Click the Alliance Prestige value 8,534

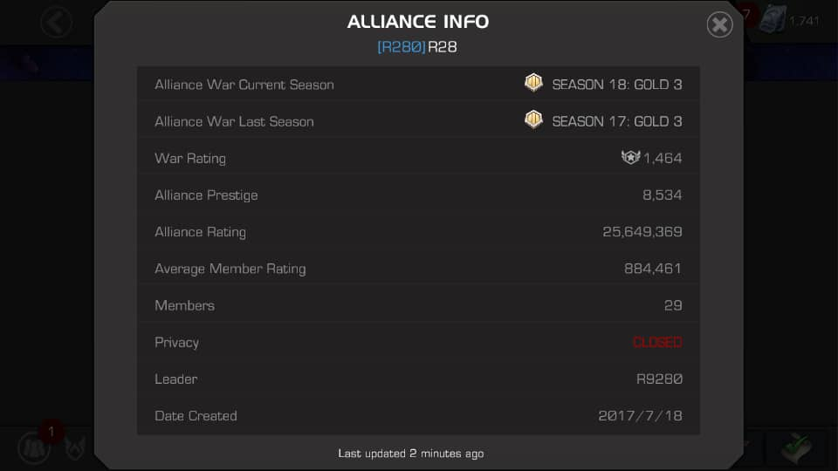pos(663,195)
